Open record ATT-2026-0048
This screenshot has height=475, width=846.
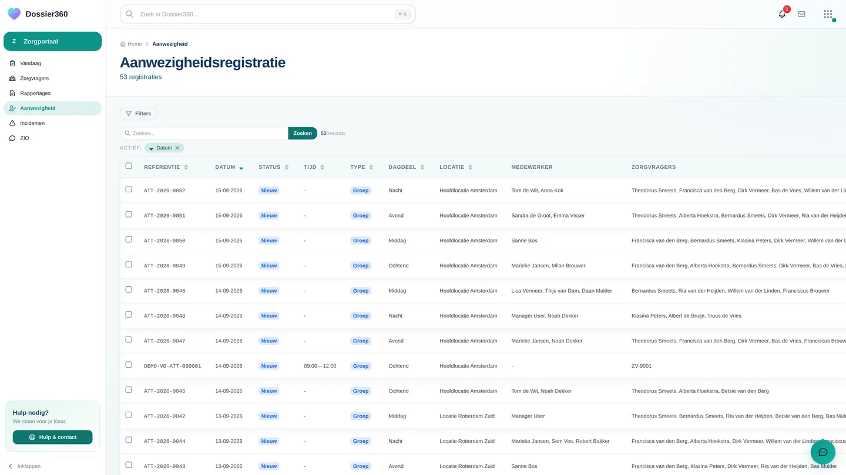pos(164,316)
